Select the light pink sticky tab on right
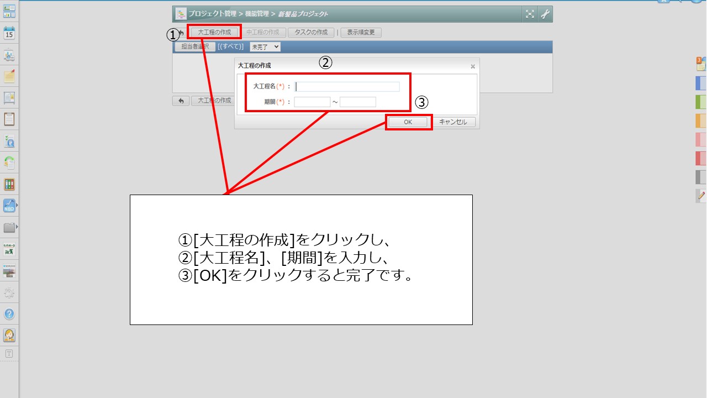Viewport: 707px width, 398px height. 701,139
